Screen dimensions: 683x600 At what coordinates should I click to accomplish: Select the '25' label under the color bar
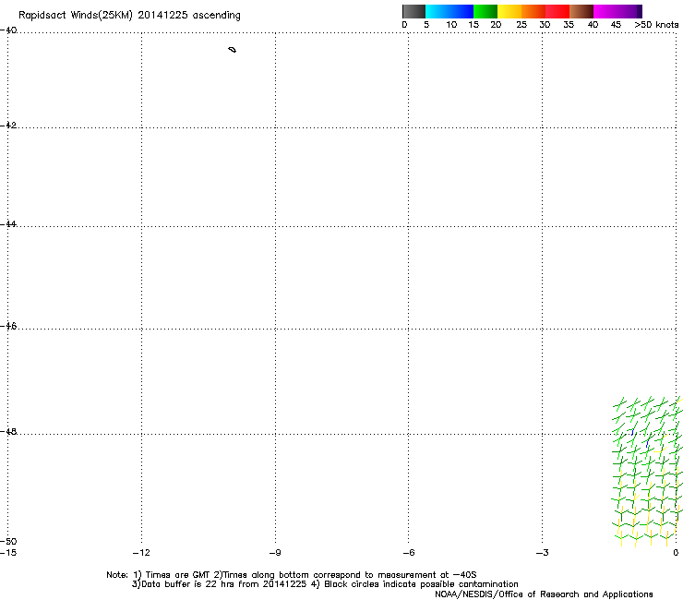(521, 25)
